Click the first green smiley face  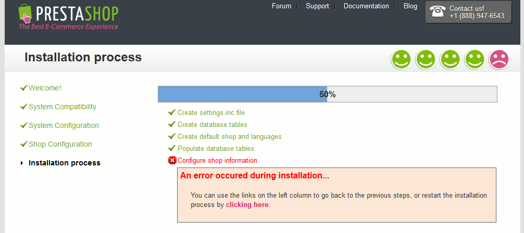401,59
